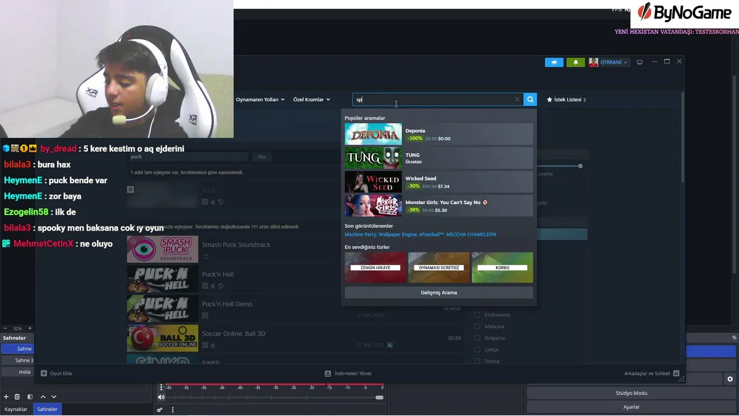Open the ZENGİN HİKAYE genre tile
739x416 pixels.
(375, 268)
